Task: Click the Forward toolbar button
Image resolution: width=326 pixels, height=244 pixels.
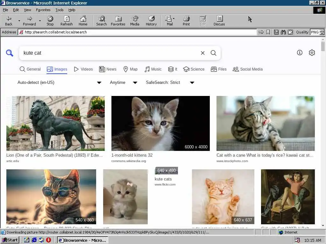Action: click(x=29, y=21)
